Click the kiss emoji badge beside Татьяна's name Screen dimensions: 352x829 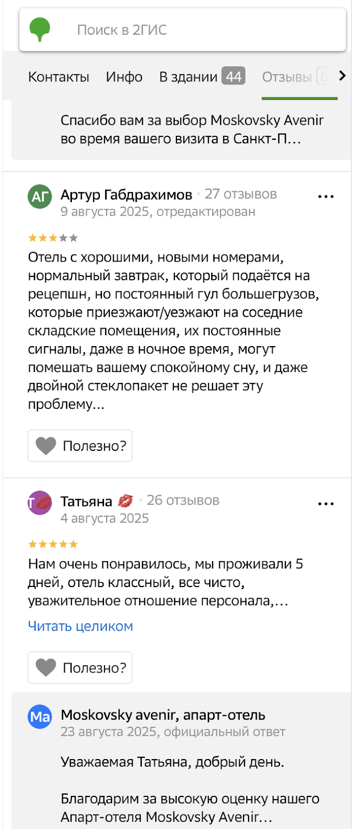pyautogui.click(x=126, y=501)
